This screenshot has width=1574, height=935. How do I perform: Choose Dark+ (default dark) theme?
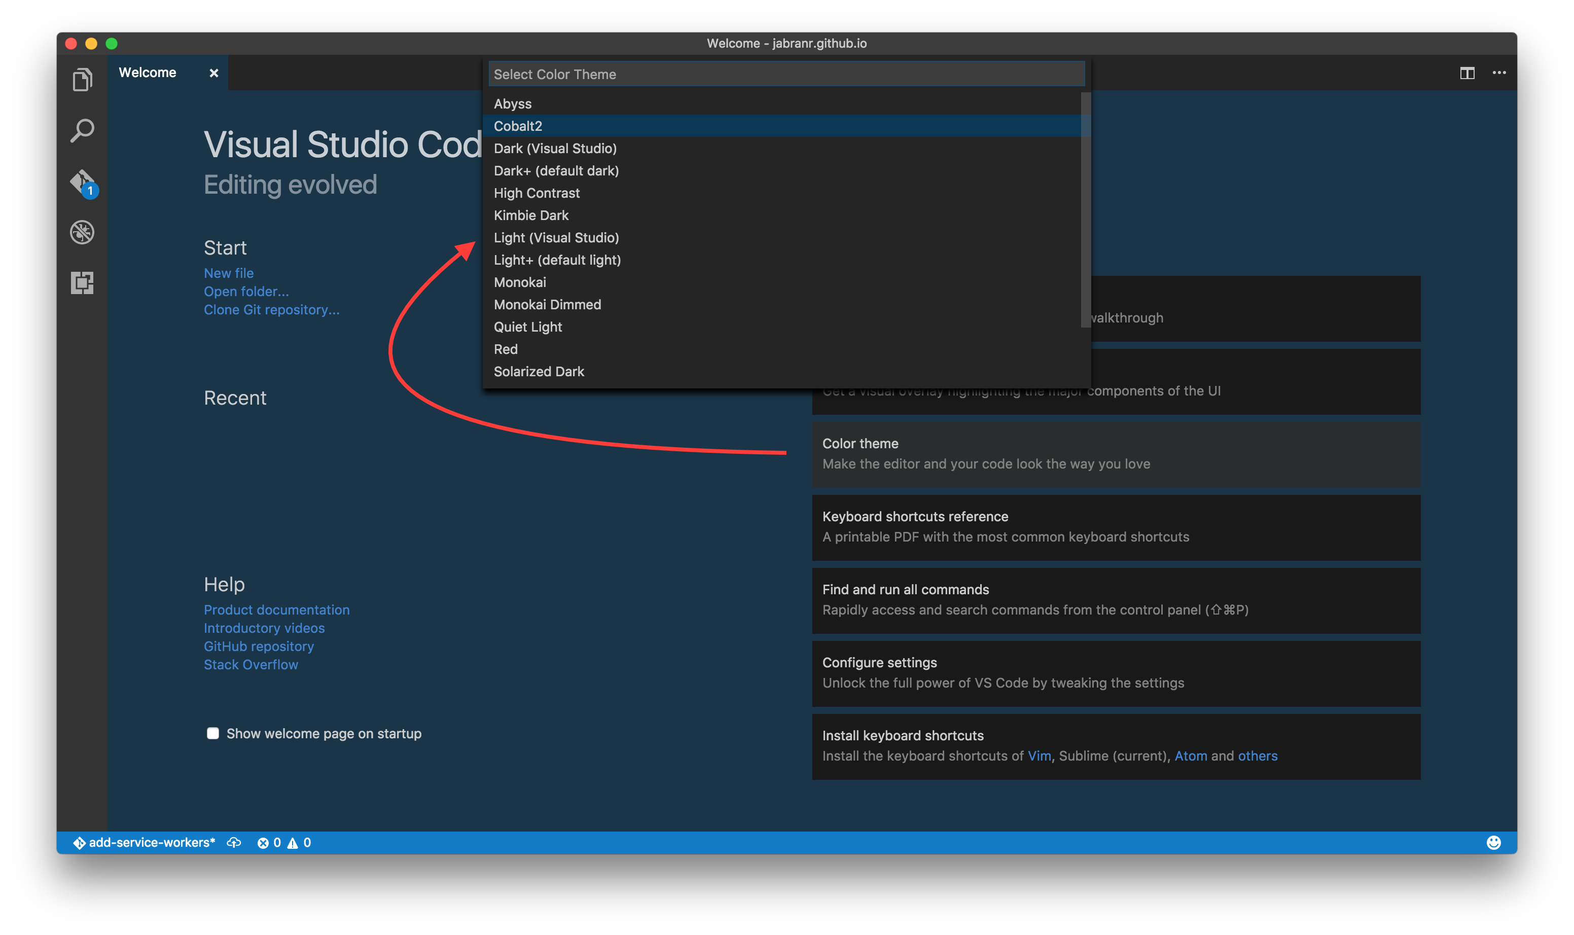[x=781, y=171]
